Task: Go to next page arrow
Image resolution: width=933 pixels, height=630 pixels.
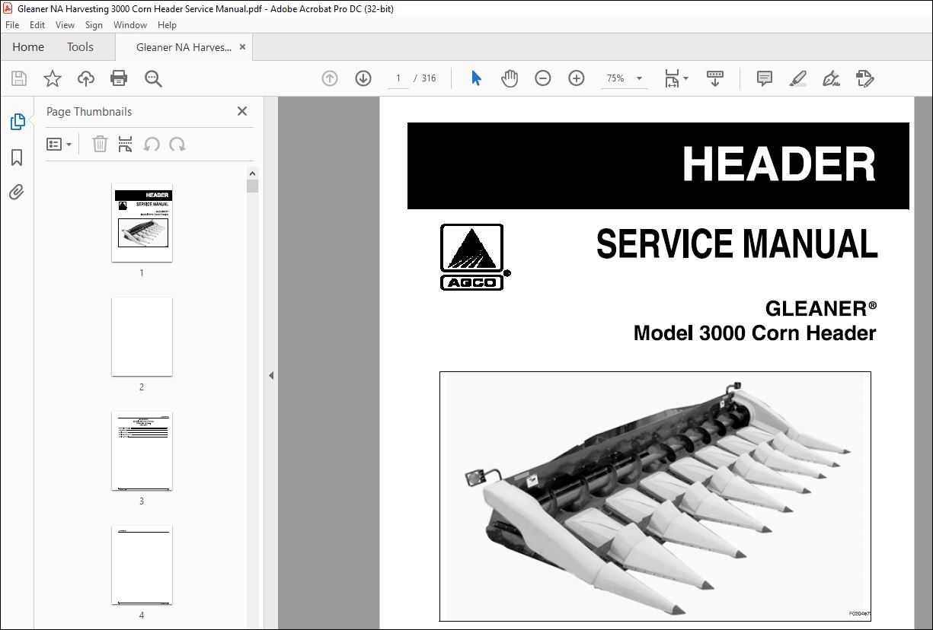Action: pos(363,78)
